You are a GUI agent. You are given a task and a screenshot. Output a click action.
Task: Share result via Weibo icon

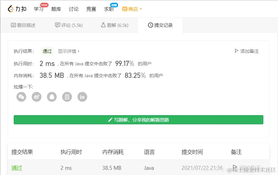click(x=37, y=97)
